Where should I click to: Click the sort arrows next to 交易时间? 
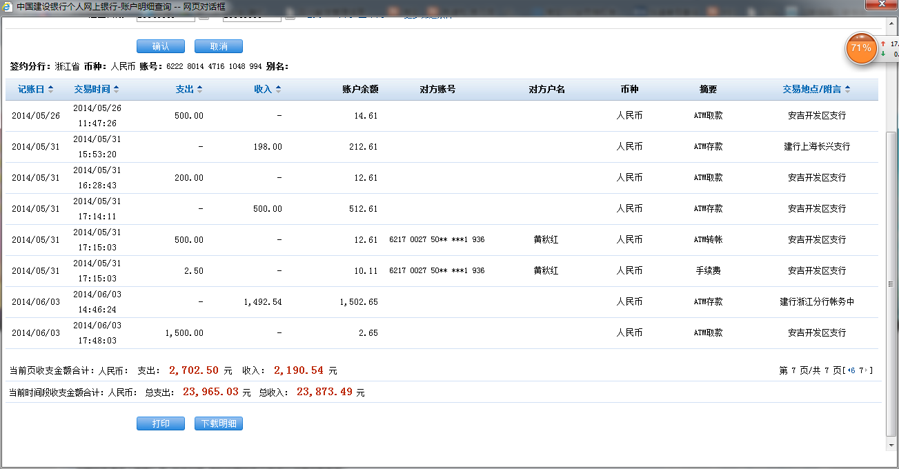[116, 90]
